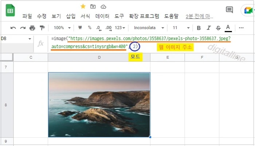Select row 9 header
Screen dimensions: 255x146
(x=6, y=141)
